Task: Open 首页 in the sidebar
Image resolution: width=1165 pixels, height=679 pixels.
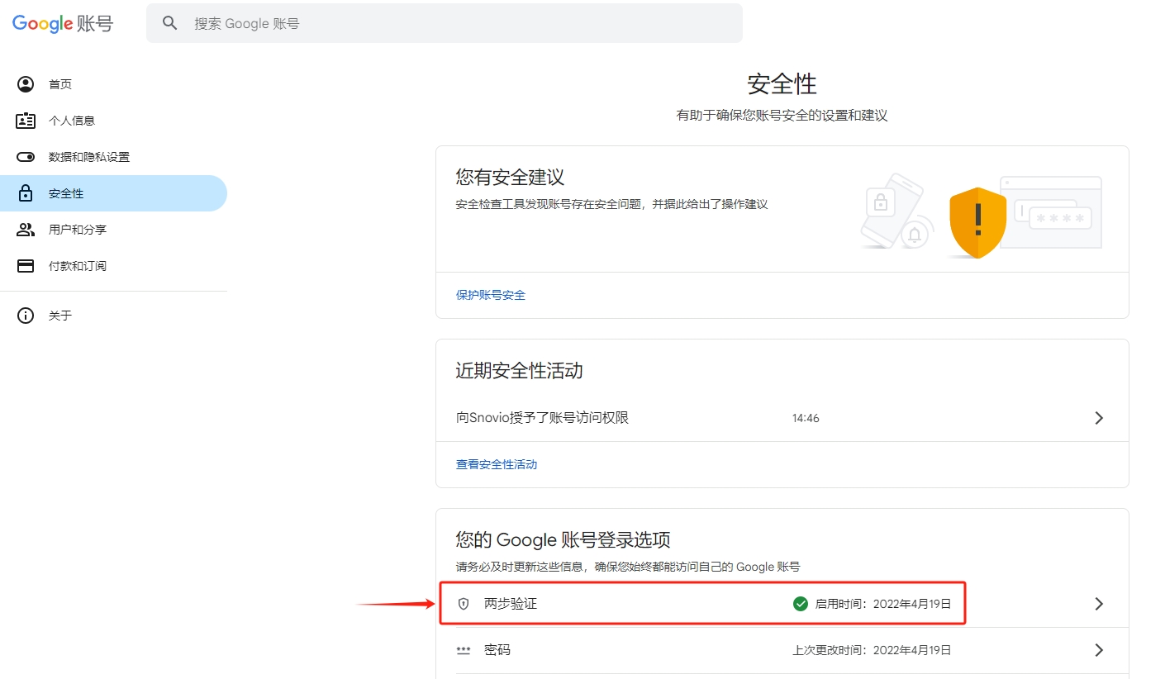Action: click(113, 84)
